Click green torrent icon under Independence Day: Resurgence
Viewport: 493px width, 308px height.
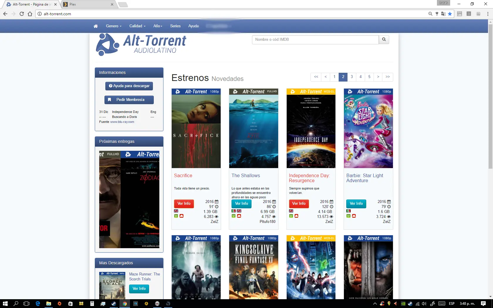[291, 216]
